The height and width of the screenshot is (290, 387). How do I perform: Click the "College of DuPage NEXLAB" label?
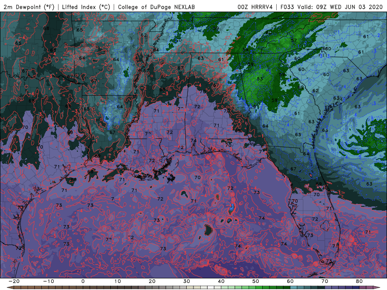(x=156, y=7)
